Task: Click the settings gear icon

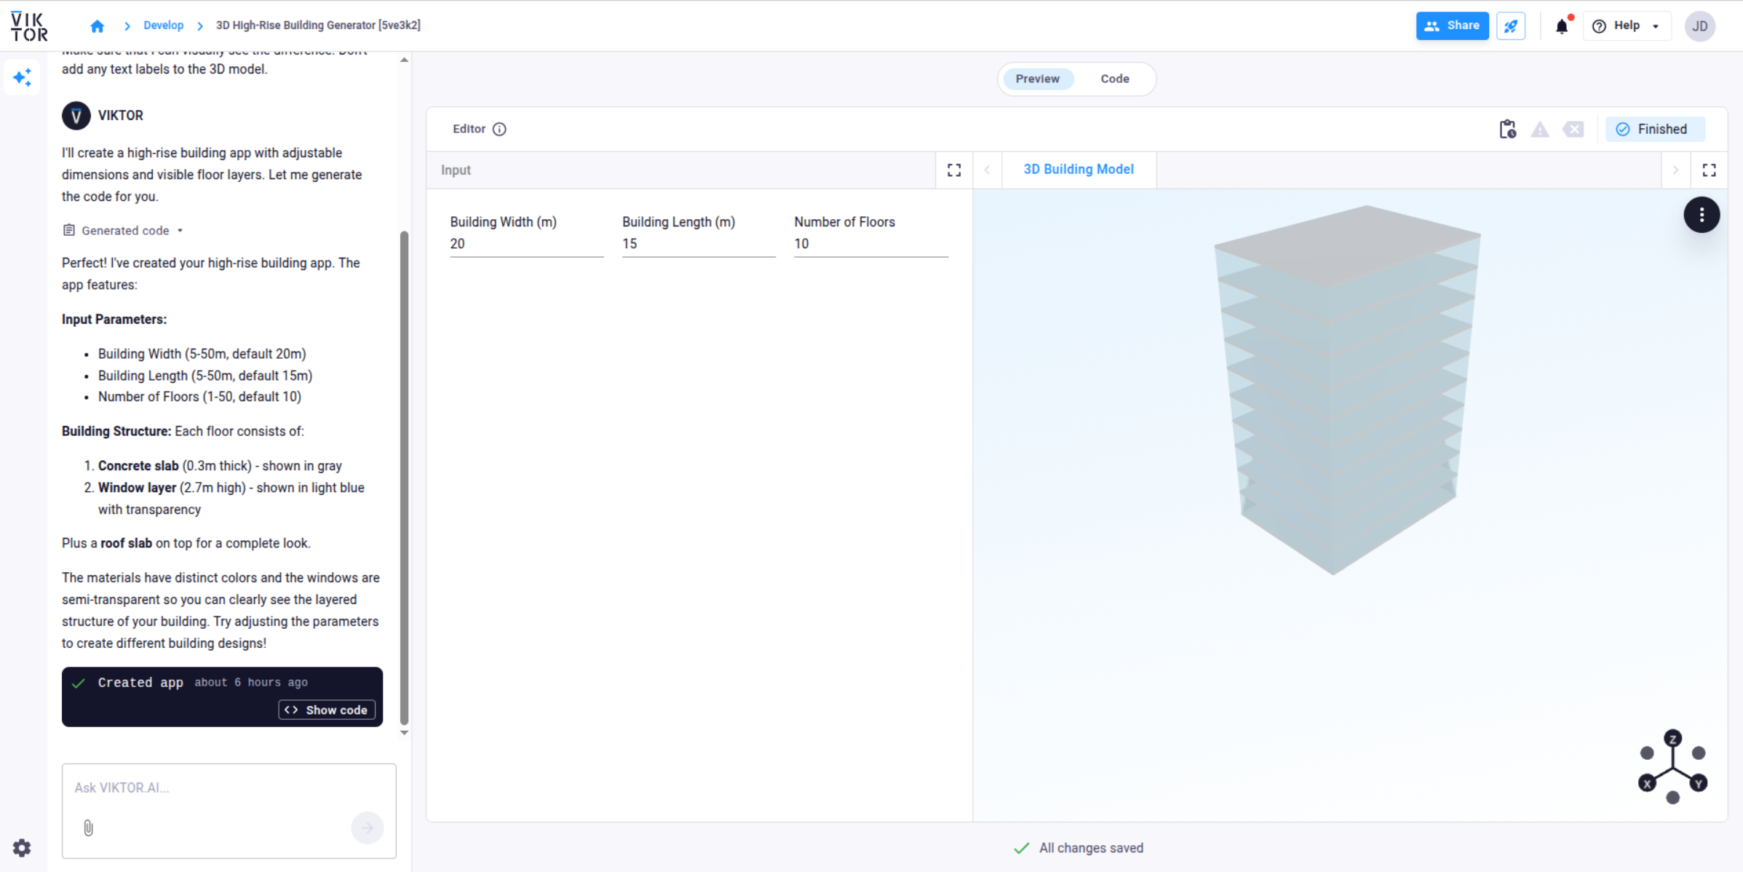Action: (x=22, y=847)
